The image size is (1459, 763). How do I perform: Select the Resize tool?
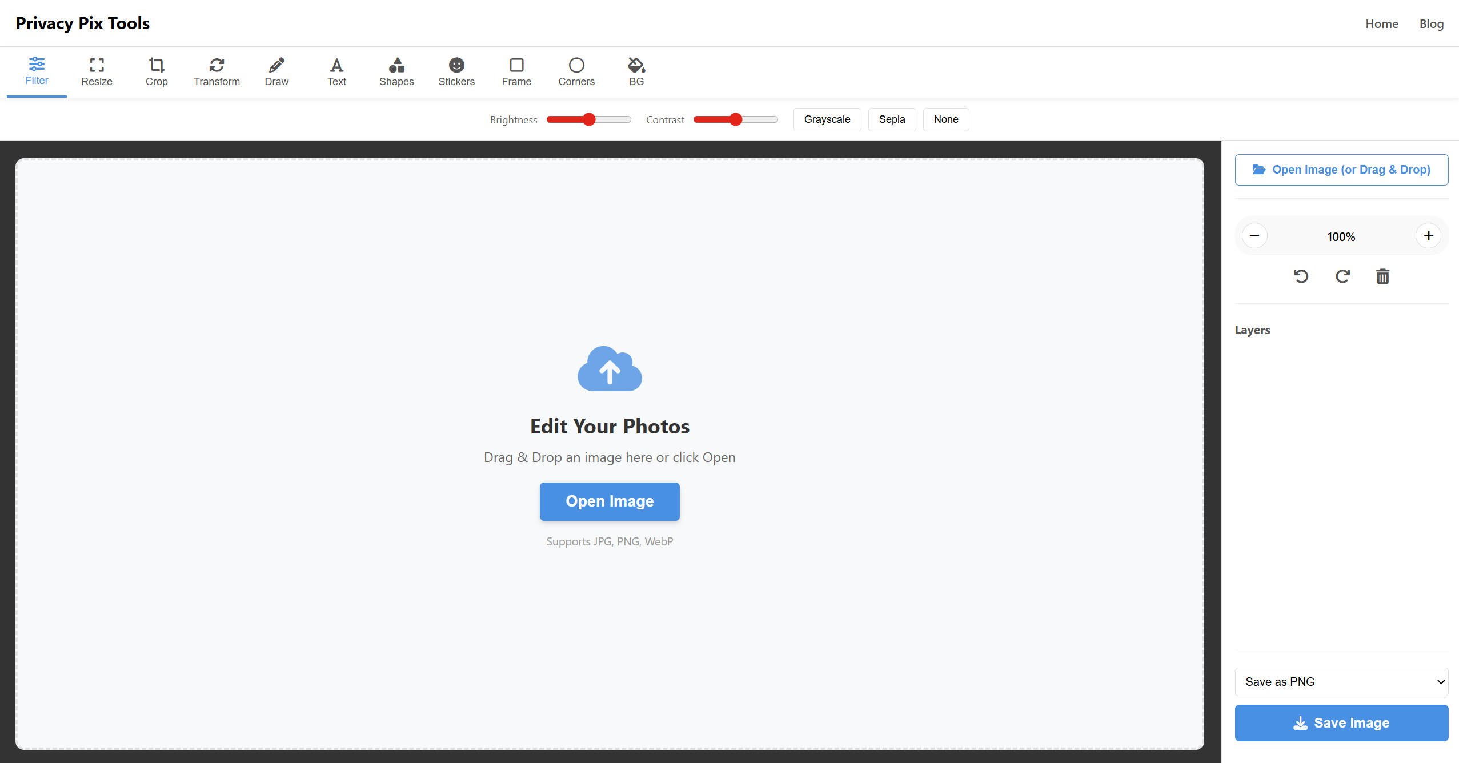click(97, 72)
